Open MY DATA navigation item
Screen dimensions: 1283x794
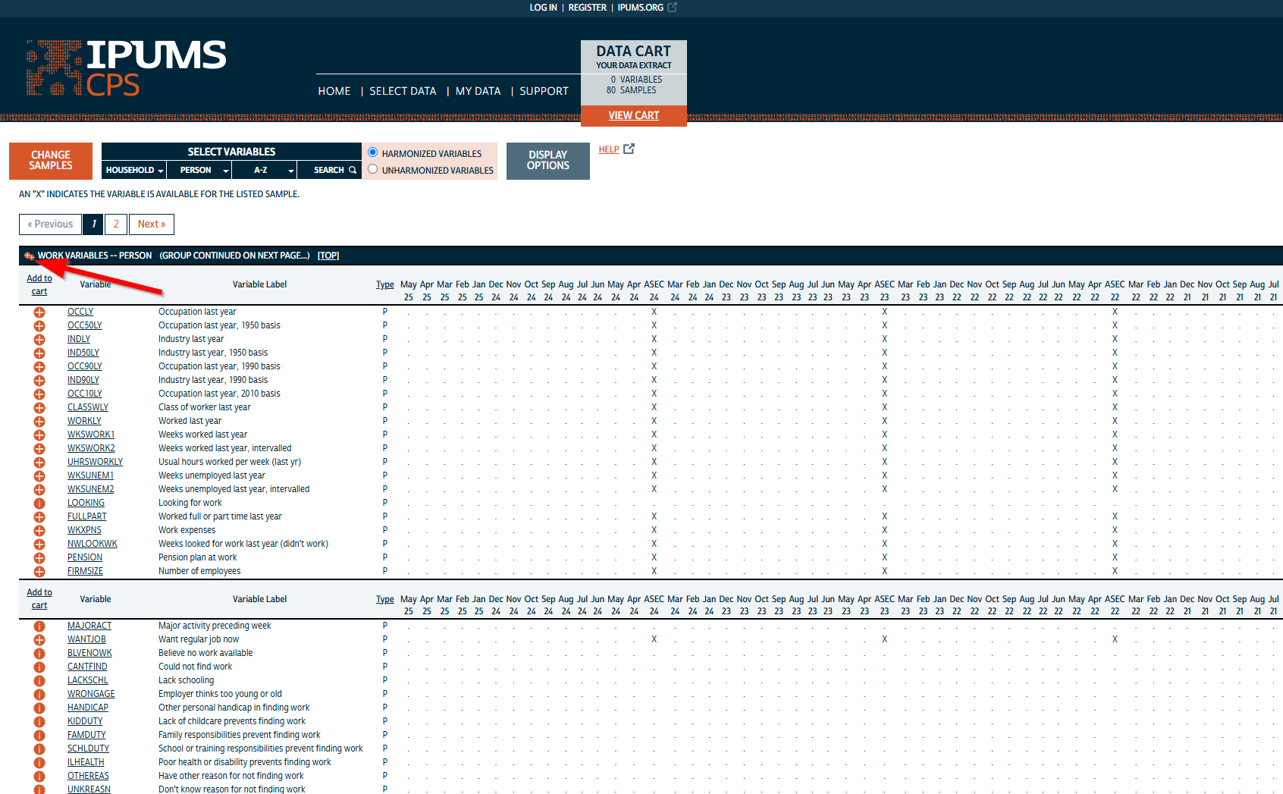pos(478,91)
